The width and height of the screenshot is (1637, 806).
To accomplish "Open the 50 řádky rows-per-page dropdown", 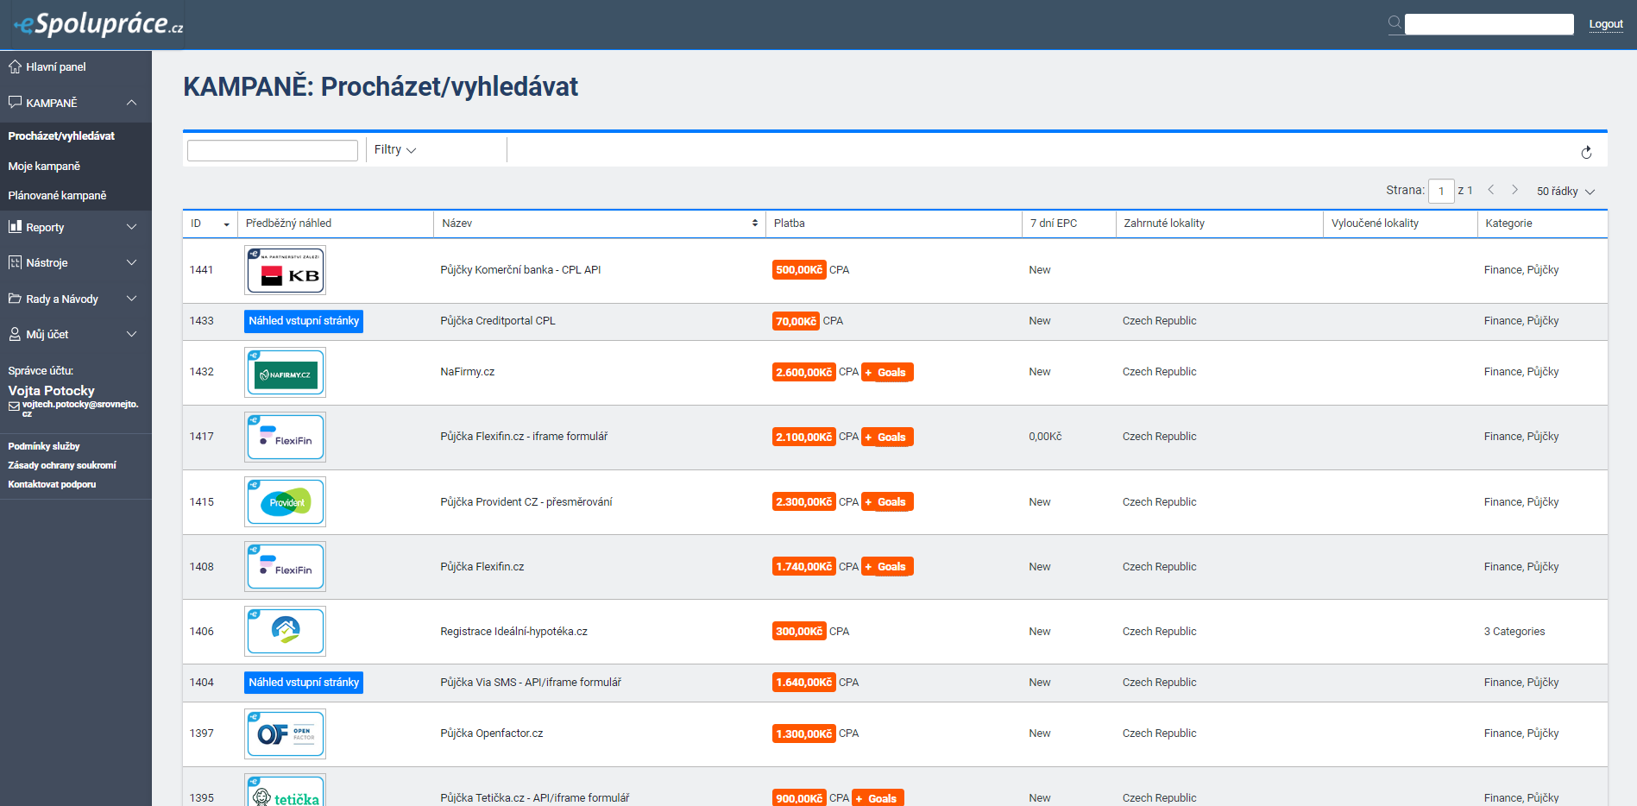I will (x=1565, y=191).
